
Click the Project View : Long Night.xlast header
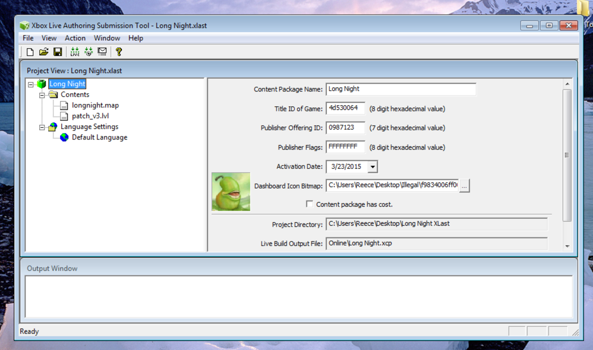(x=74, y=71)
